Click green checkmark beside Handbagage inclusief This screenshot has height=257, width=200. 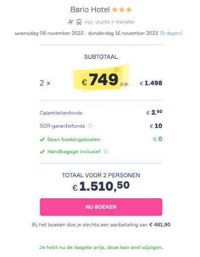click(x=42, y=151)
